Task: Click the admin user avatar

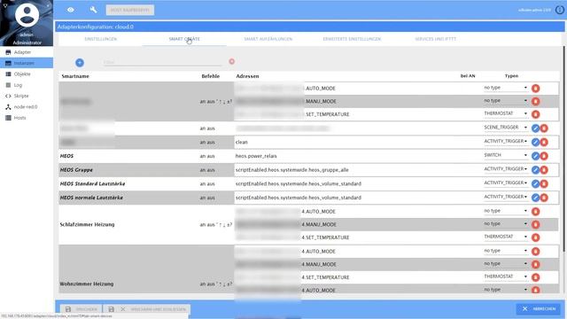Action: click(x=27, y=15)
